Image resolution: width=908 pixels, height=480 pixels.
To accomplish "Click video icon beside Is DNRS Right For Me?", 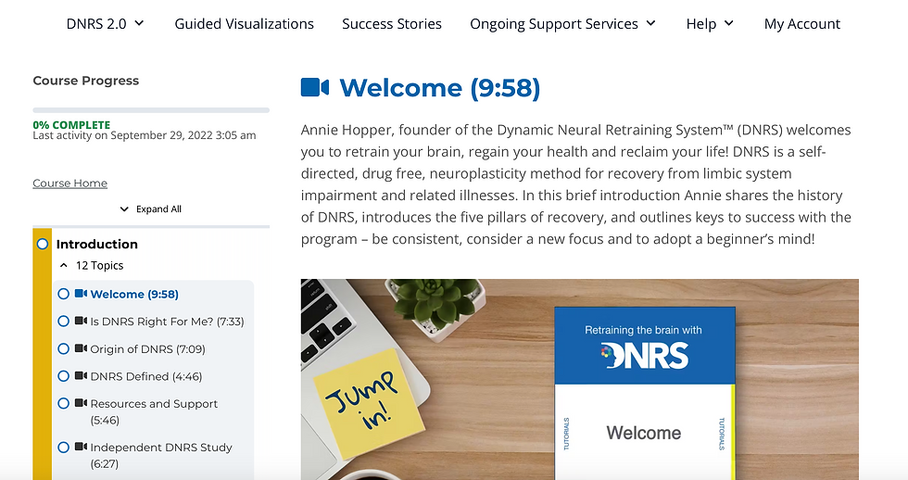I will pyautogui.click(x=82, y=321).
